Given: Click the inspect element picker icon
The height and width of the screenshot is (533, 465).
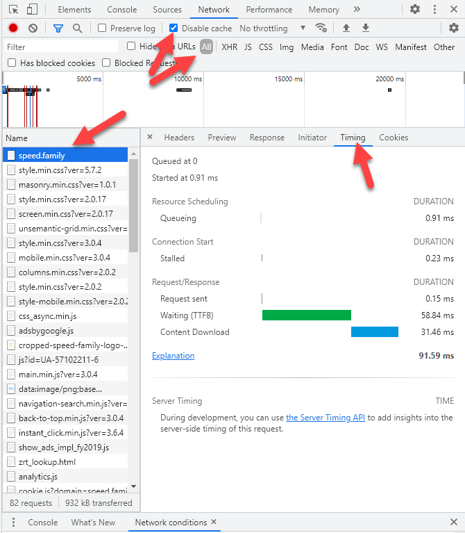Looking at the screenshot, I should (x=13, y=10).
